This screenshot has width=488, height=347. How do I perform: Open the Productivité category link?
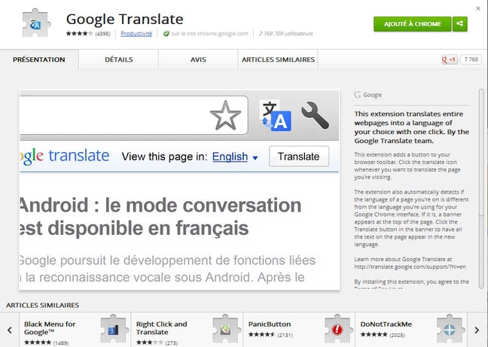[136, 34]
